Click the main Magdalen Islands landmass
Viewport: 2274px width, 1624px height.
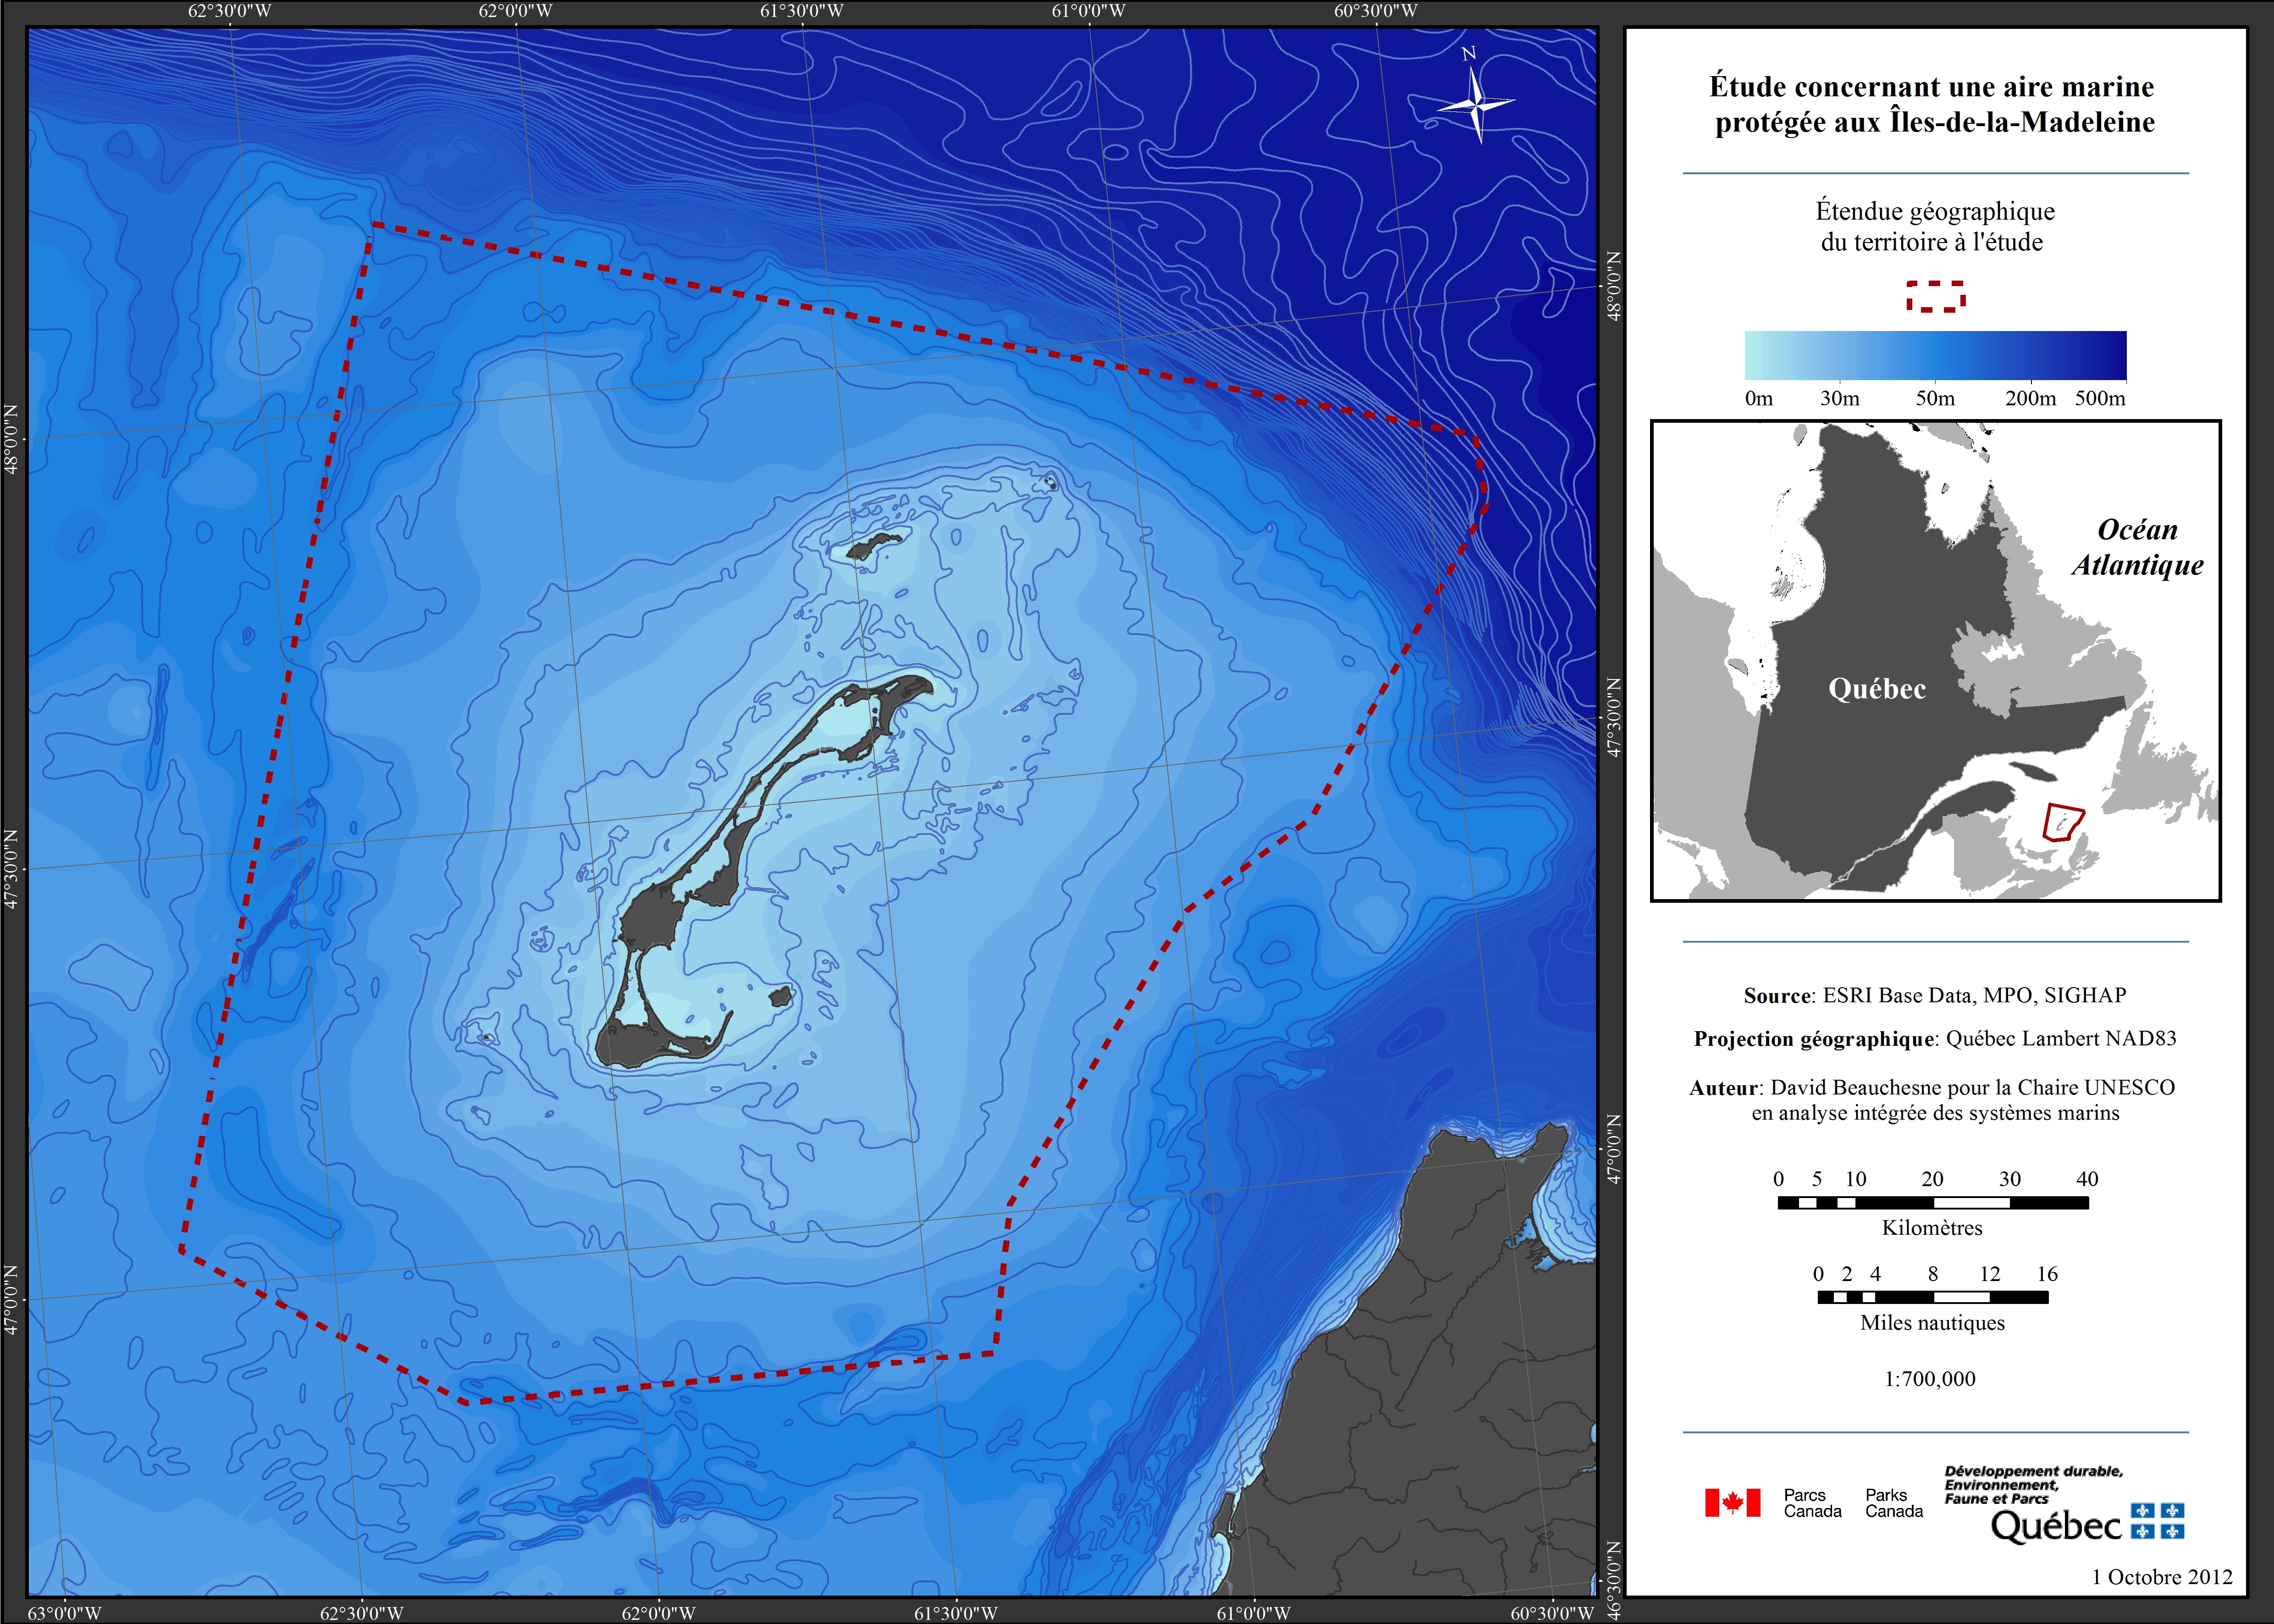click(650, 915)
